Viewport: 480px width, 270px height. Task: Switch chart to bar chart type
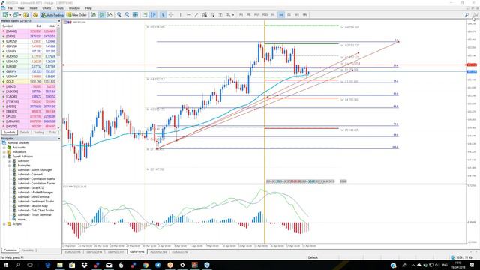94,15
